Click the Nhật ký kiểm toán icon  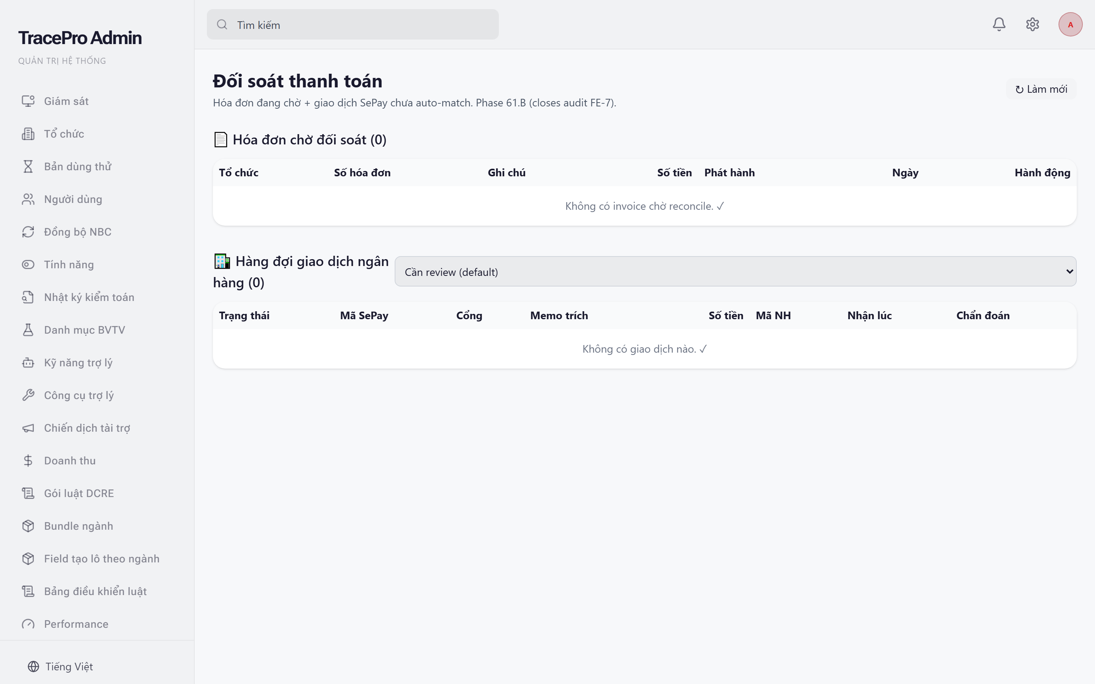click(28, 297)
